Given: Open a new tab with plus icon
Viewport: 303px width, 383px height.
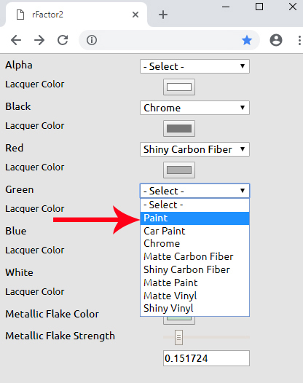Looking at the screenshot, I should pos(163,15).
